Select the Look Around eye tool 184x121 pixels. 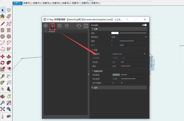9,116
